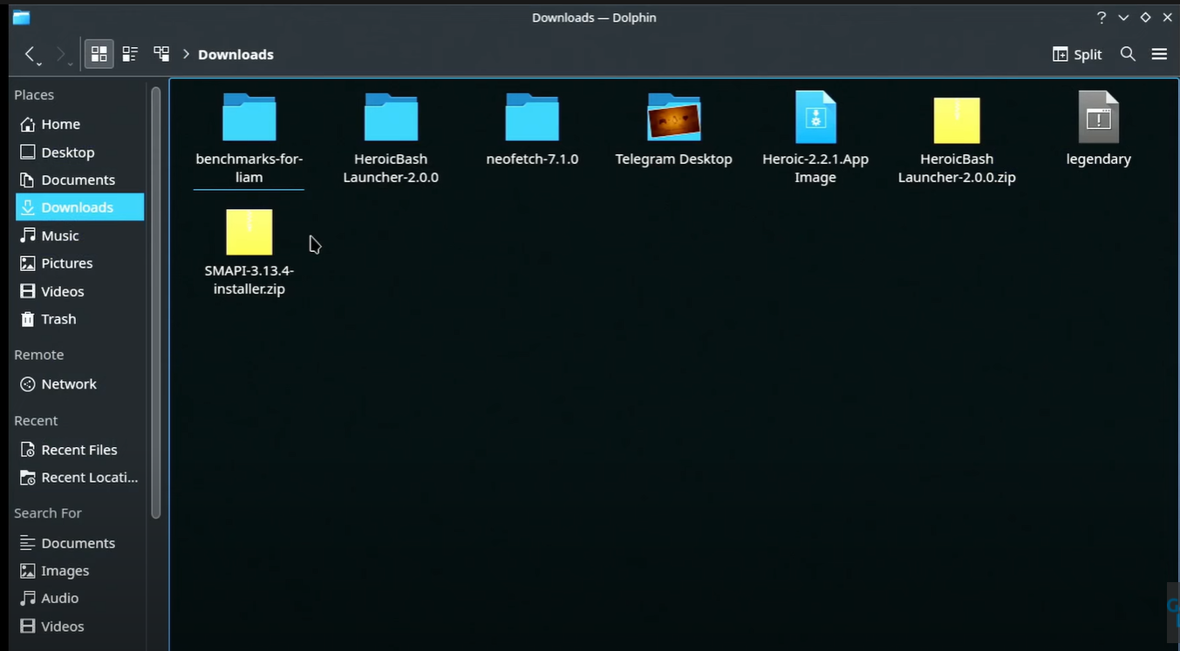Image resolution: width=1180 pixels, height=651 pixels.
Task: Go back with the back arrow
Action: [31, 54]
